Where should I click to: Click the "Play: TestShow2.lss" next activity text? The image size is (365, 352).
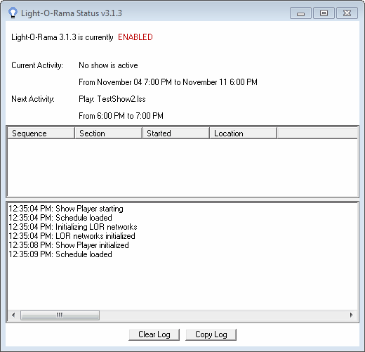(x=112, y=99)
